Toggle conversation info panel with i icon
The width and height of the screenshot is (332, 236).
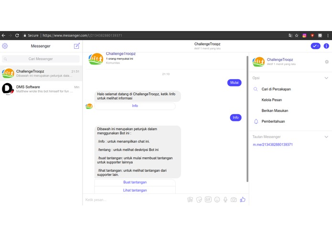(x=326, y=46)
